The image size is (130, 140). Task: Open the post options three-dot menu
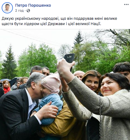point(126,4)
